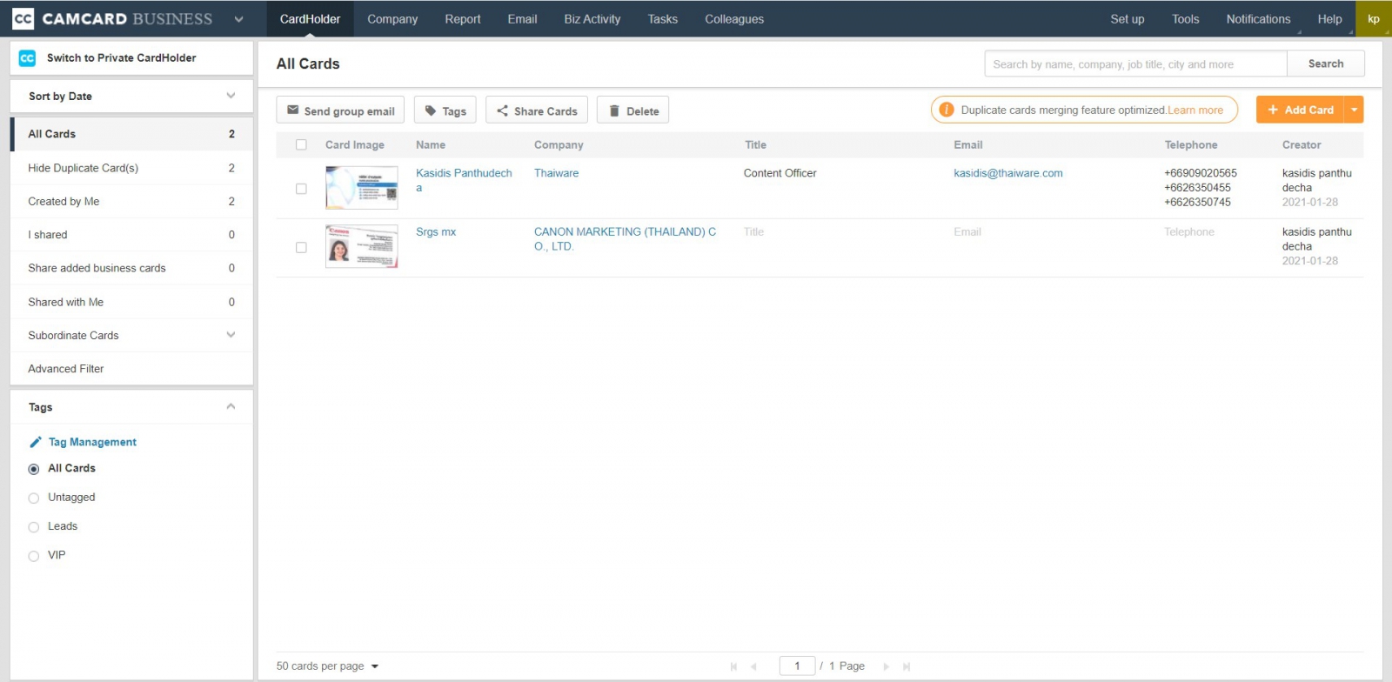The image size is (1392, 682).
Task: Select the VIP tag radio button
Action: [34, 556]
